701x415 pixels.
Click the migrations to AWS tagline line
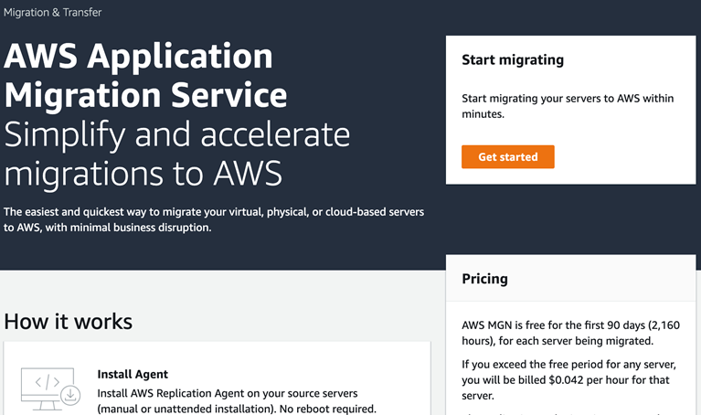pyautogui.click(x=143, y=174)
